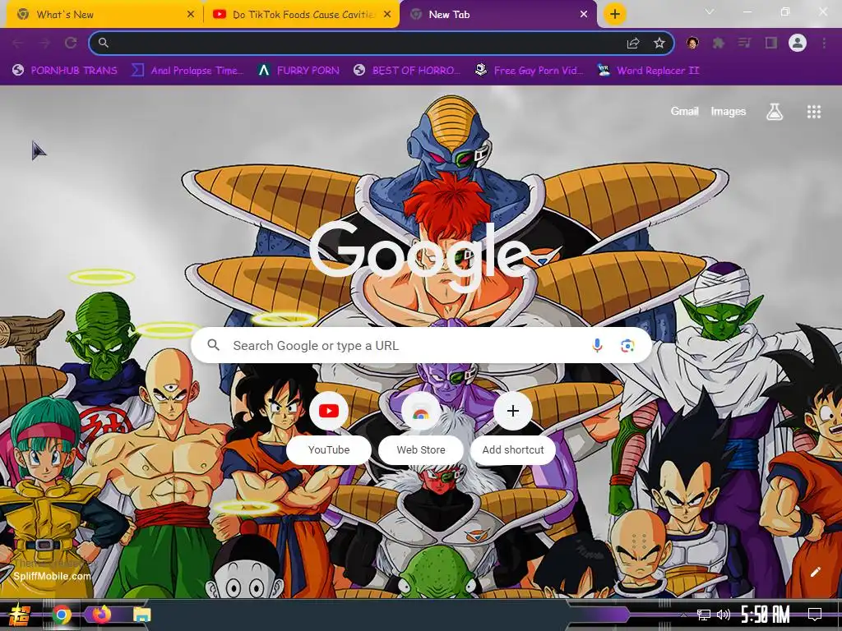Close the YouTube TikTok Foods tab
This screenshot has width=842, height=631.
(x=387, y=15)
